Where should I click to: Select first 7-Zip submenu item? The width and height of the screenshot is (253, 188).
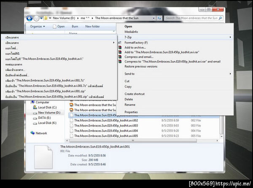pyautogui.click(x=59, y=38)
